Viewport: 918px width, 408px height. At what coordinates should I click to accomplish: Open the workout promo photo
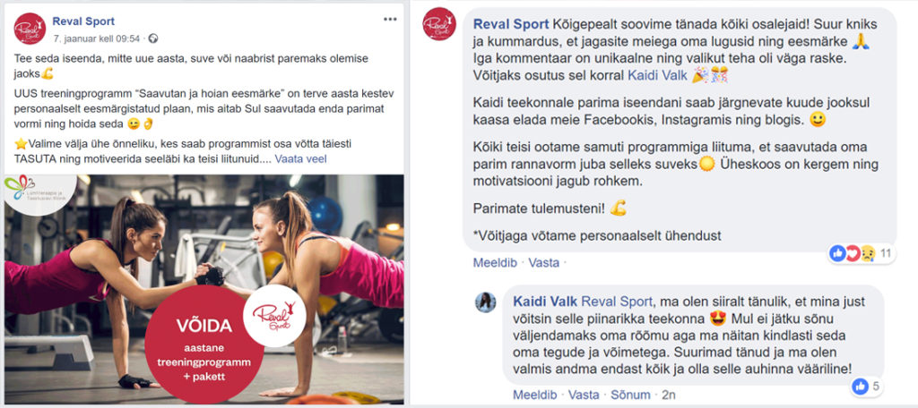pos(204,289)
